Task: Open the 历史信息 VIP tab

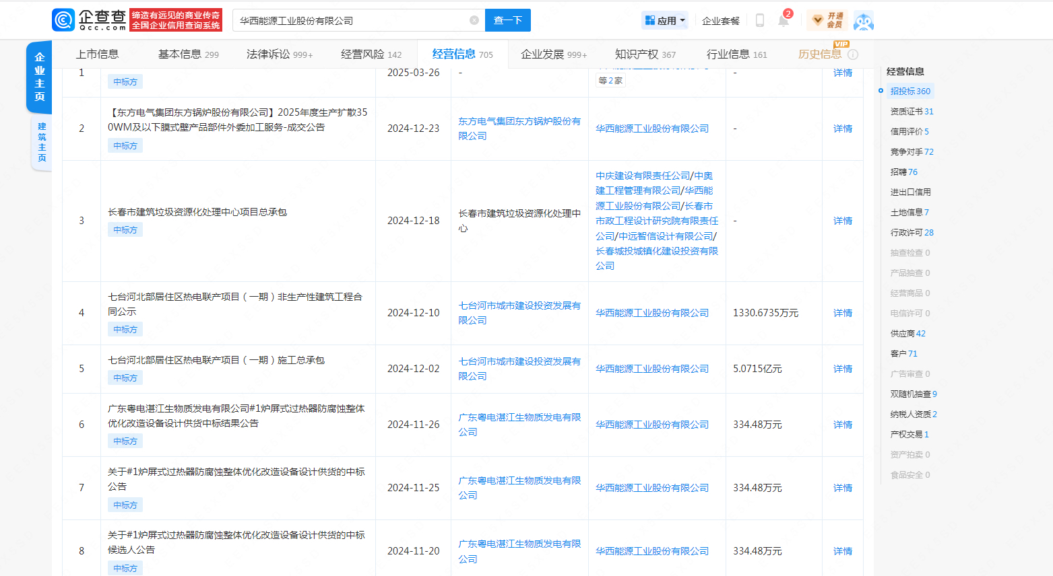Action: [820, 55]
